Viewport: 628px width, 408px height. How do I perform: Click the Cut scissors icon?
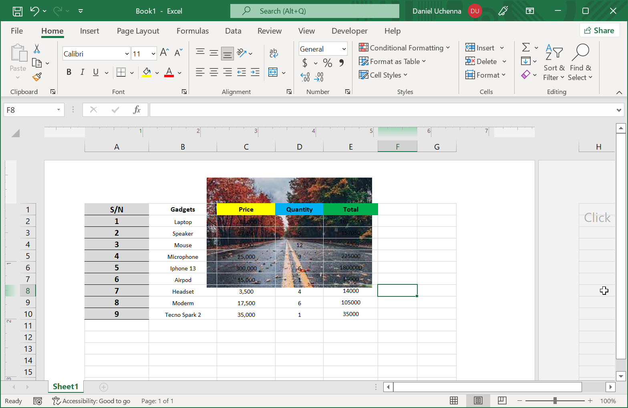tap(37, 49)
